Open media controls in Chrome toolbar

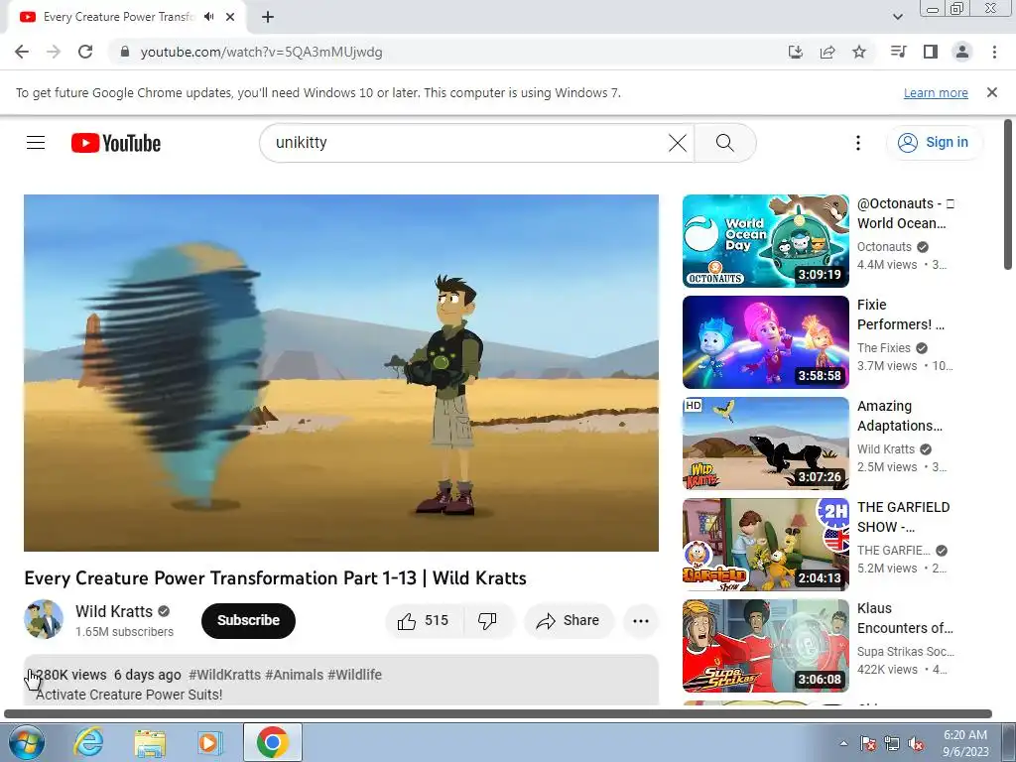coord(898,52)
